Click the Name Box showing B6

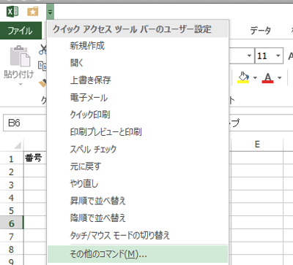coord(25,123)
